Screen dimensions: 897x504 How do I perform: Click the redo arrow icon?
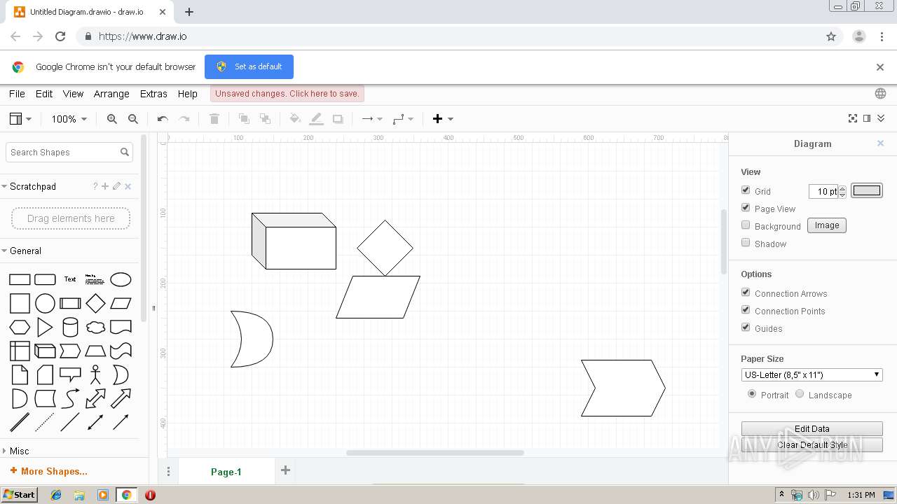tap(184, 119)
